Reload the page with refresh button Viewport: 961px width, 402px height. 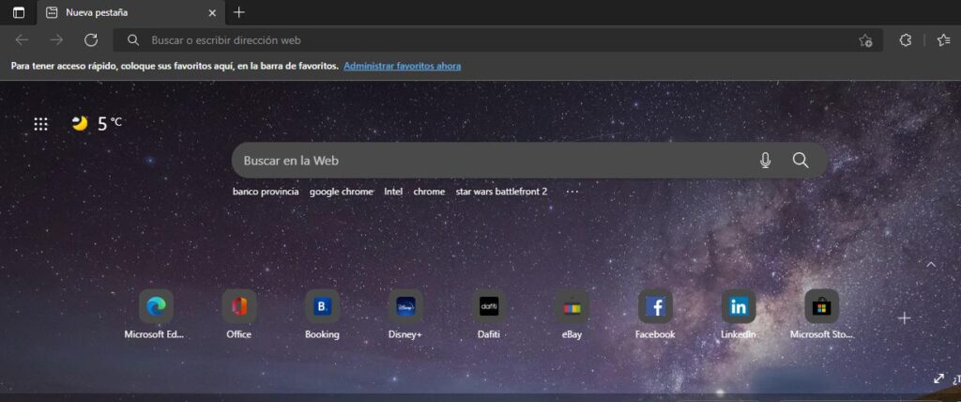91,39
